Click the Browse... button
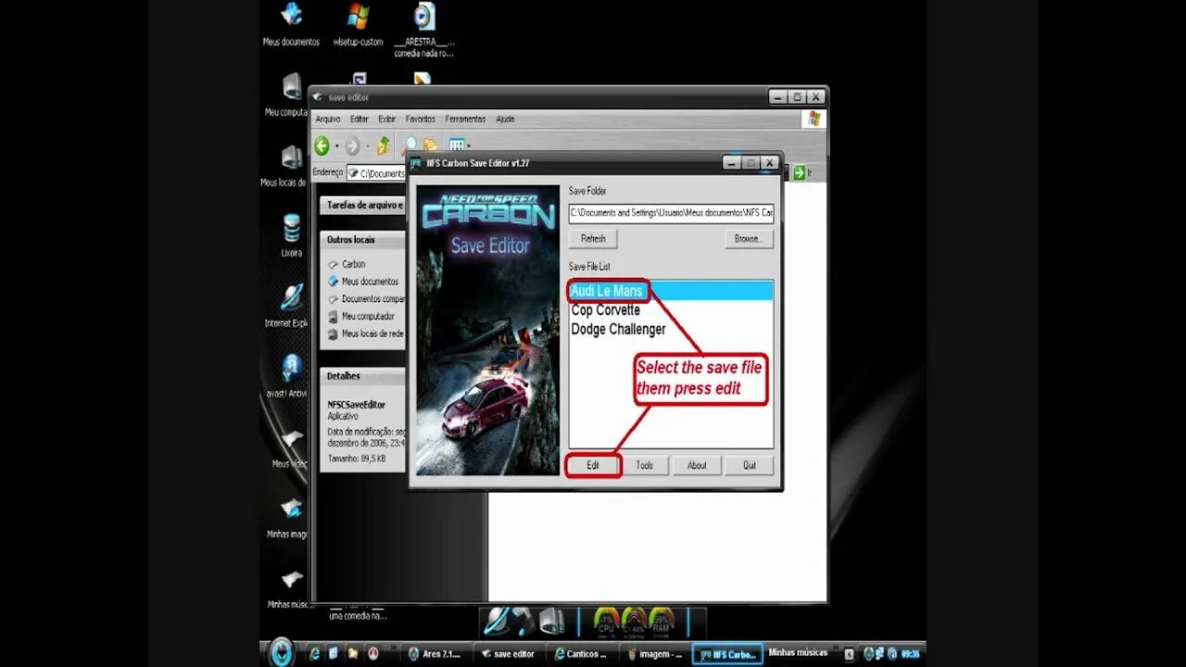This screenshot has height=667, width=1186. pos(749,238)
